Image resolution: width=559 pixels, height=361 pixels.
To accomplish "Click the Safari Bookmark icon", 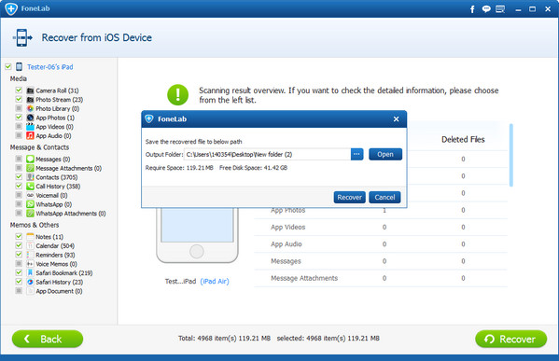I will pyautogui.click(x=30, y=273).
